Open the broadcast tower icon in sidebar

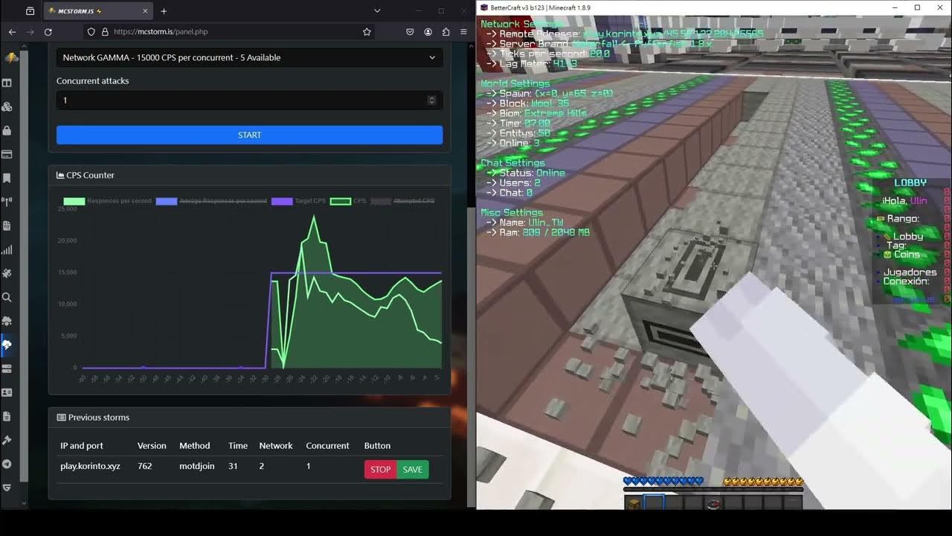click(7, 202)
